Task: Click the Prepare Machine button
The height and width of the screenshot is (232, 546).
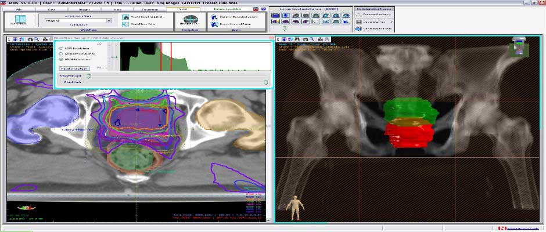Action: 375,14
